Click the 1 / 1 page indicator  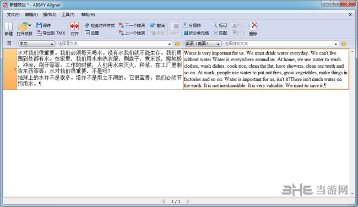click(x=176, y=201)
